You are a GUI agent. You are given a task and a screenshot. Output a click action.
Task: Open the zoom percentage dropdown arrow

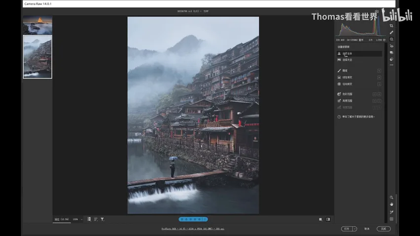[82, 219]
